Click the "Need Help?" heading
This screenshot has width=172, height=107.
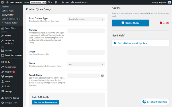(119, 36)
